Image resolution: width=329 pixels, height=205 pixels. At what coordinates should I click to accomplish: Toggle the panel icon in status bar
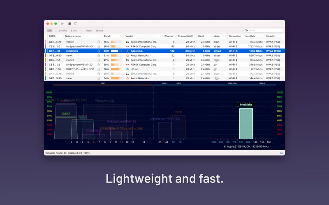282,153
